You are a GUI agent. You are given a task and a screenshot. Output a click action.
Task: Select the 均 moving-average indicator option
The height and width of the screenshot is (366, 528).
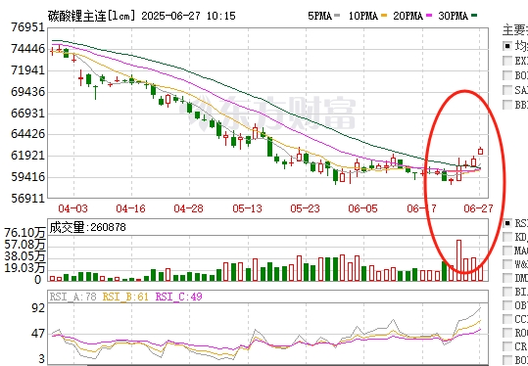[x=507, y=46]
